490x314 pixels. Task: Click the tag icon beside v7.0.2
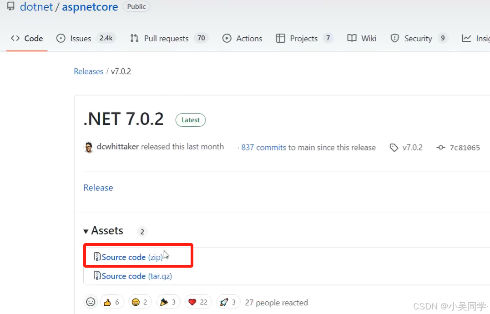pyautogui.click(x=394, y=148)
